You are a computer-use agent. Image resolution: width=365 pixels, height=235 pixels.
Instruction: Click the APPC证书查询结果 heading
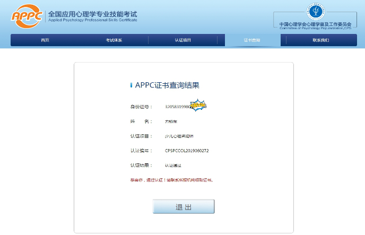pyautogui.click(x=167, y=85)
